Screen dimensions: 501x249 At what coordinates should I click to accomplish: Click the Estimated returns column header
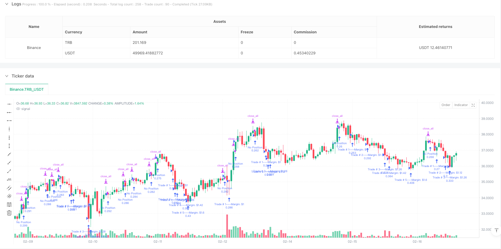(x=436, y=27)
